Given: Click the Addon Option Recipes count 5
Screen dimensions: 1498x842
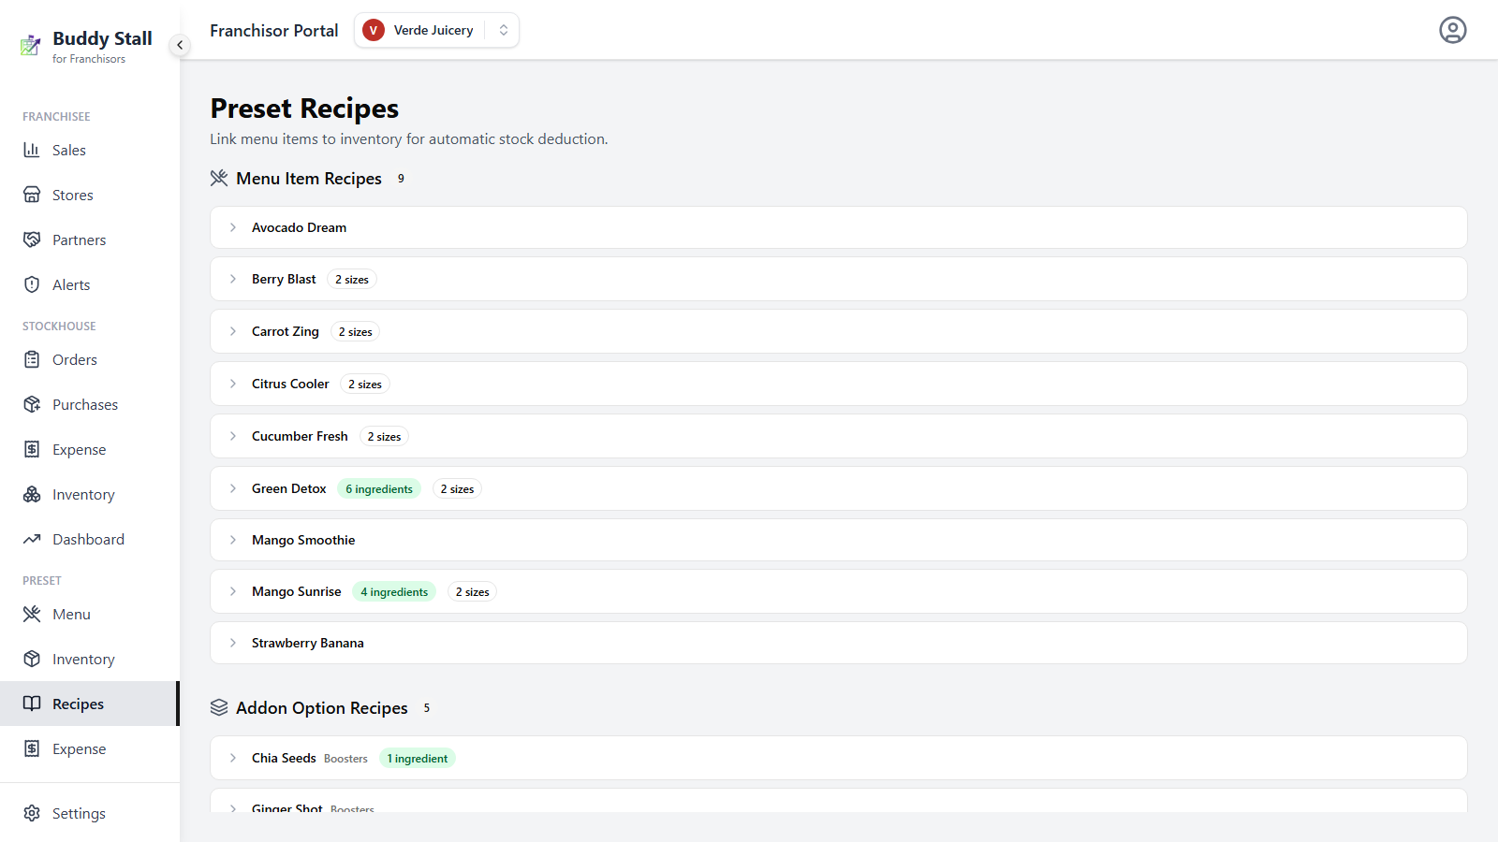Looking at the screenshot, I should pos(427,707).
